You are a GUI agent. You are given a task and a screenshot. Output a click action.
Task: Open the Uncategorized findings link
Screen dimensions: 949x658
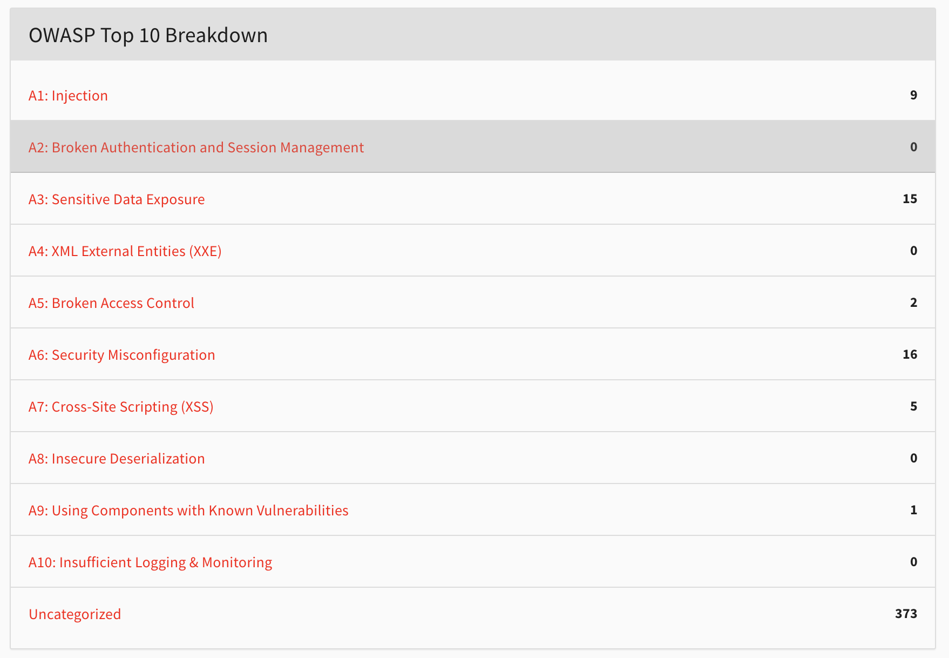tap(74, 614)
